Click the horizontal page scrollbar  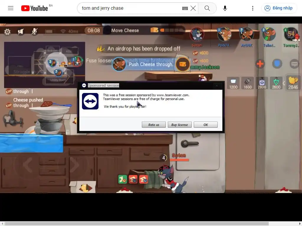[136, 224]
